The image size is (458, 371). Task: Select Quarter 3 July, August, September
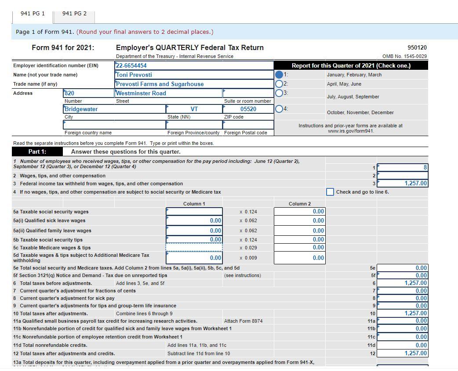coord(279,92)
